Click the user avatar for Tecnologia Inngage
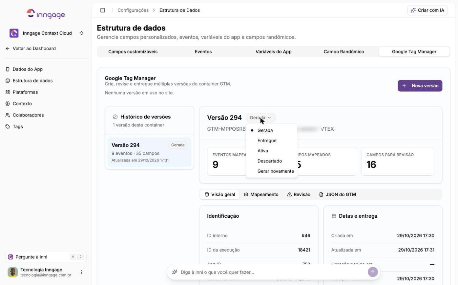 pyautogui.click(x=13, y=272)
